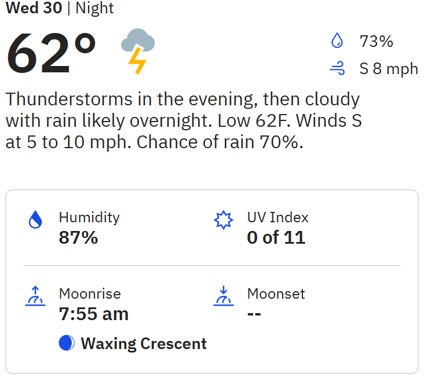Click the blue Humidity droplet icon

(35, 220)
